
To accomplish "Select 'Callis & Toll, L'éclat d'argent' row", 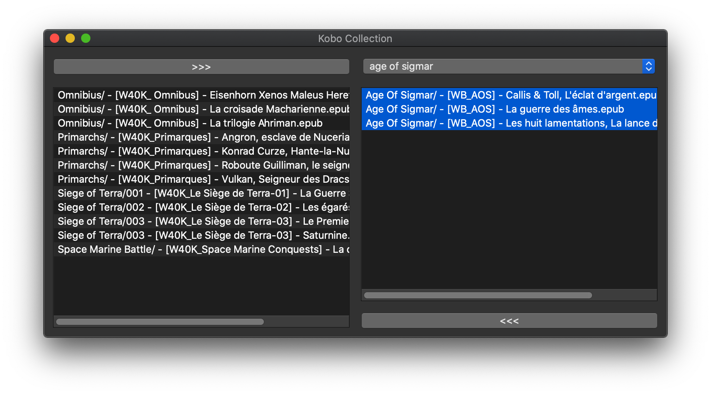I will (x=509, y=95).
